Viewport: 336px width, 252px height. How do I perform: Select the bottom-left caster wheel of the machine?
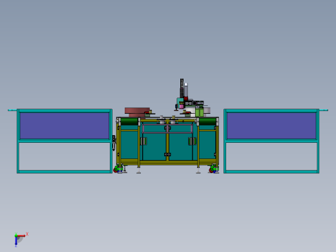(x=118, y=169)
